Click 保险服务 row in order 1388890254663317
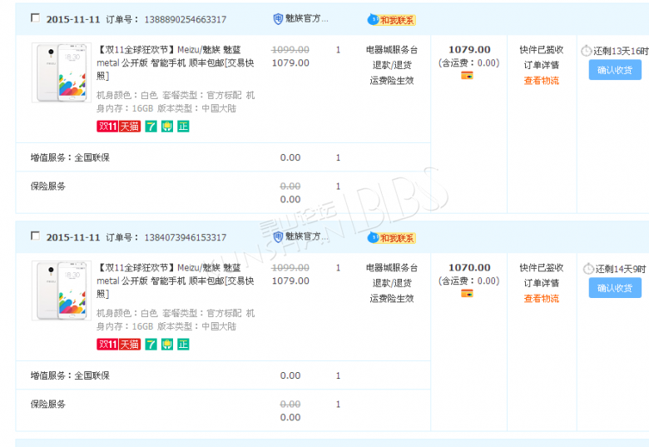Image resolution: width=649 pixels, height=447 pixels. (x=223, y=193)
